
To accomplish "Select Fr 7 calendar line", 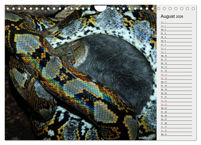I will (x=176, y=45).
